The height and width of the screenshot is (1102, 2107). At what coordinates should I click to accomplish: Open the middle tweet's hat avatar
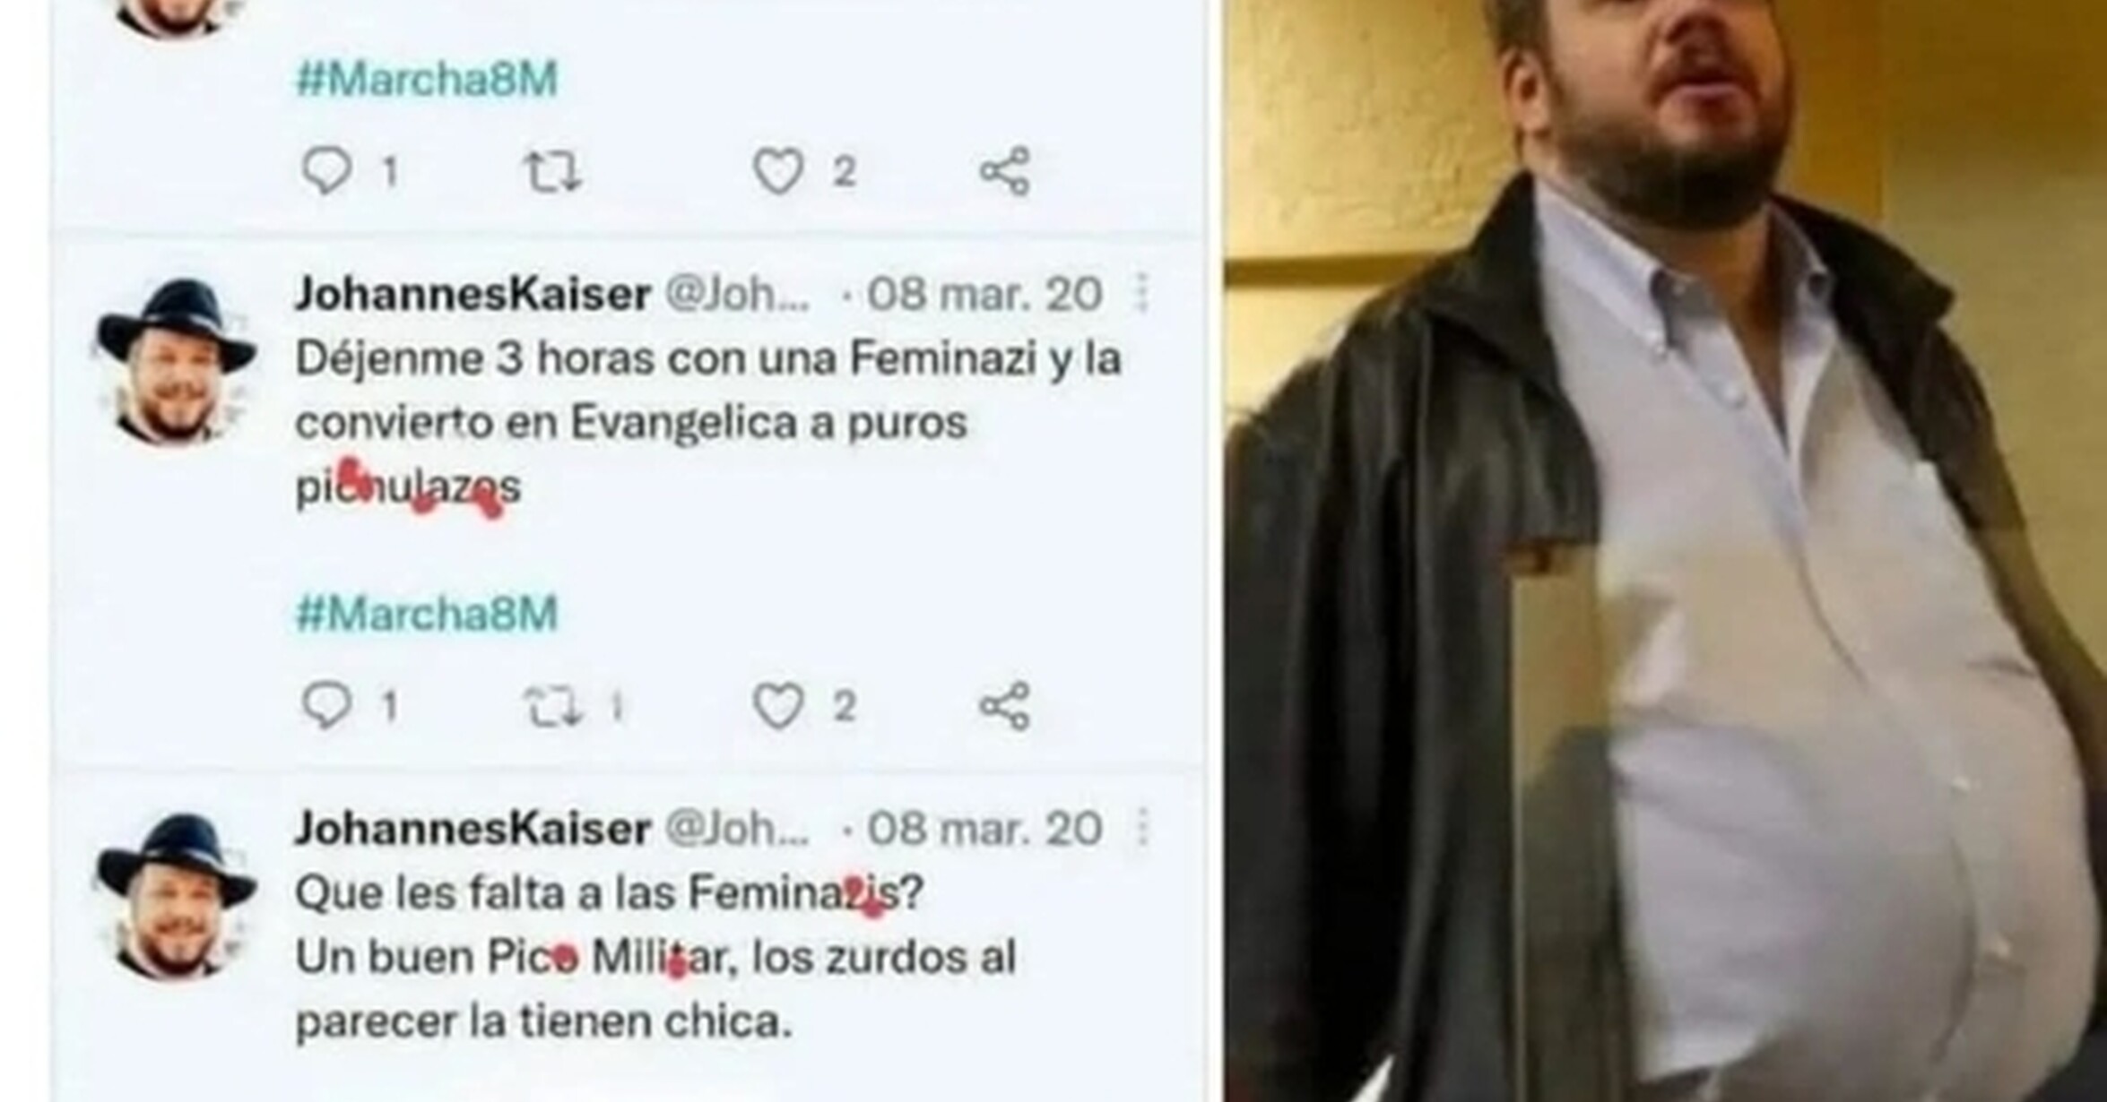tap(176, 361)
